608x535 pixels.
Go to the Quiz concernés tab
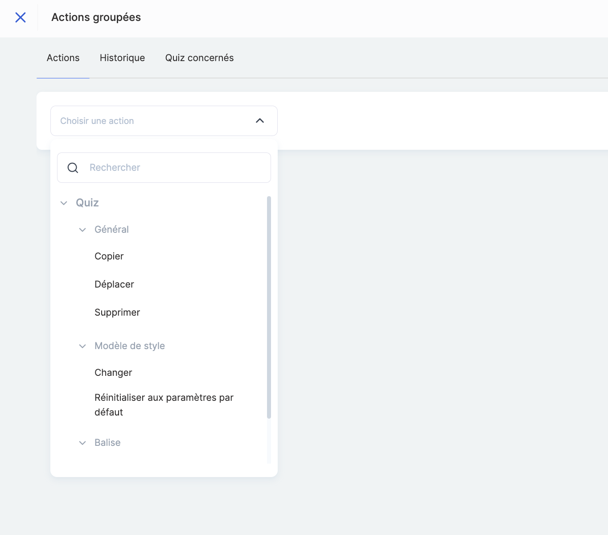[x=199, y=58]
